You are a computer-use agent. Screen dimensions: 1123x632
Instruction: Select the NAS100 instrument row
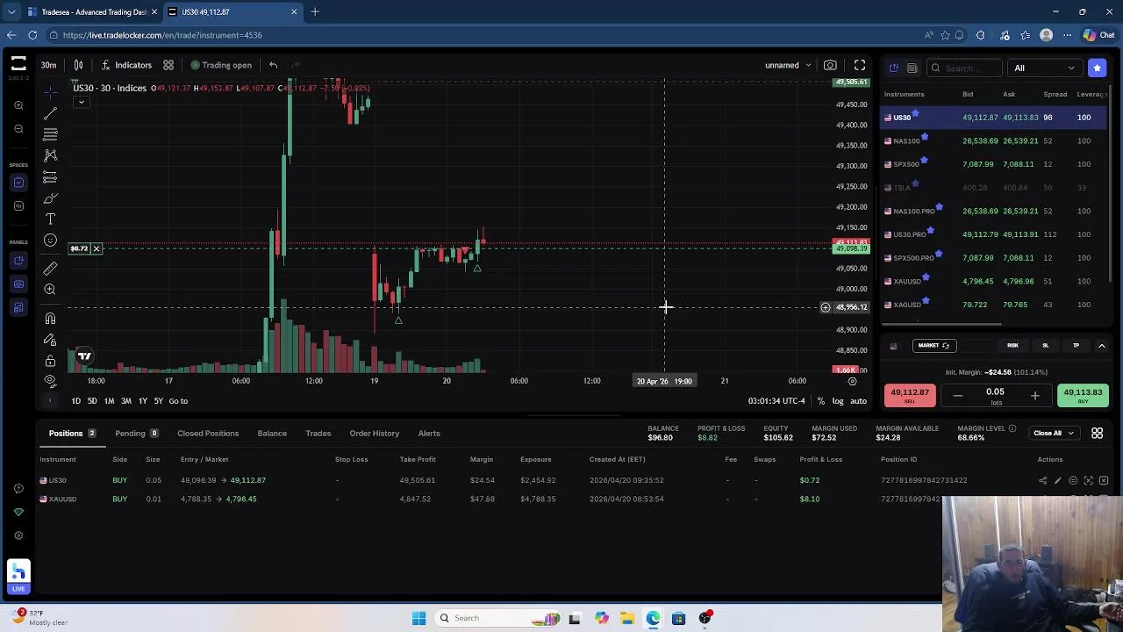995,140
